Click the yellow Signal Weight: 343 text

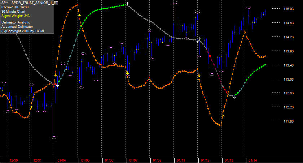point(16,16)
